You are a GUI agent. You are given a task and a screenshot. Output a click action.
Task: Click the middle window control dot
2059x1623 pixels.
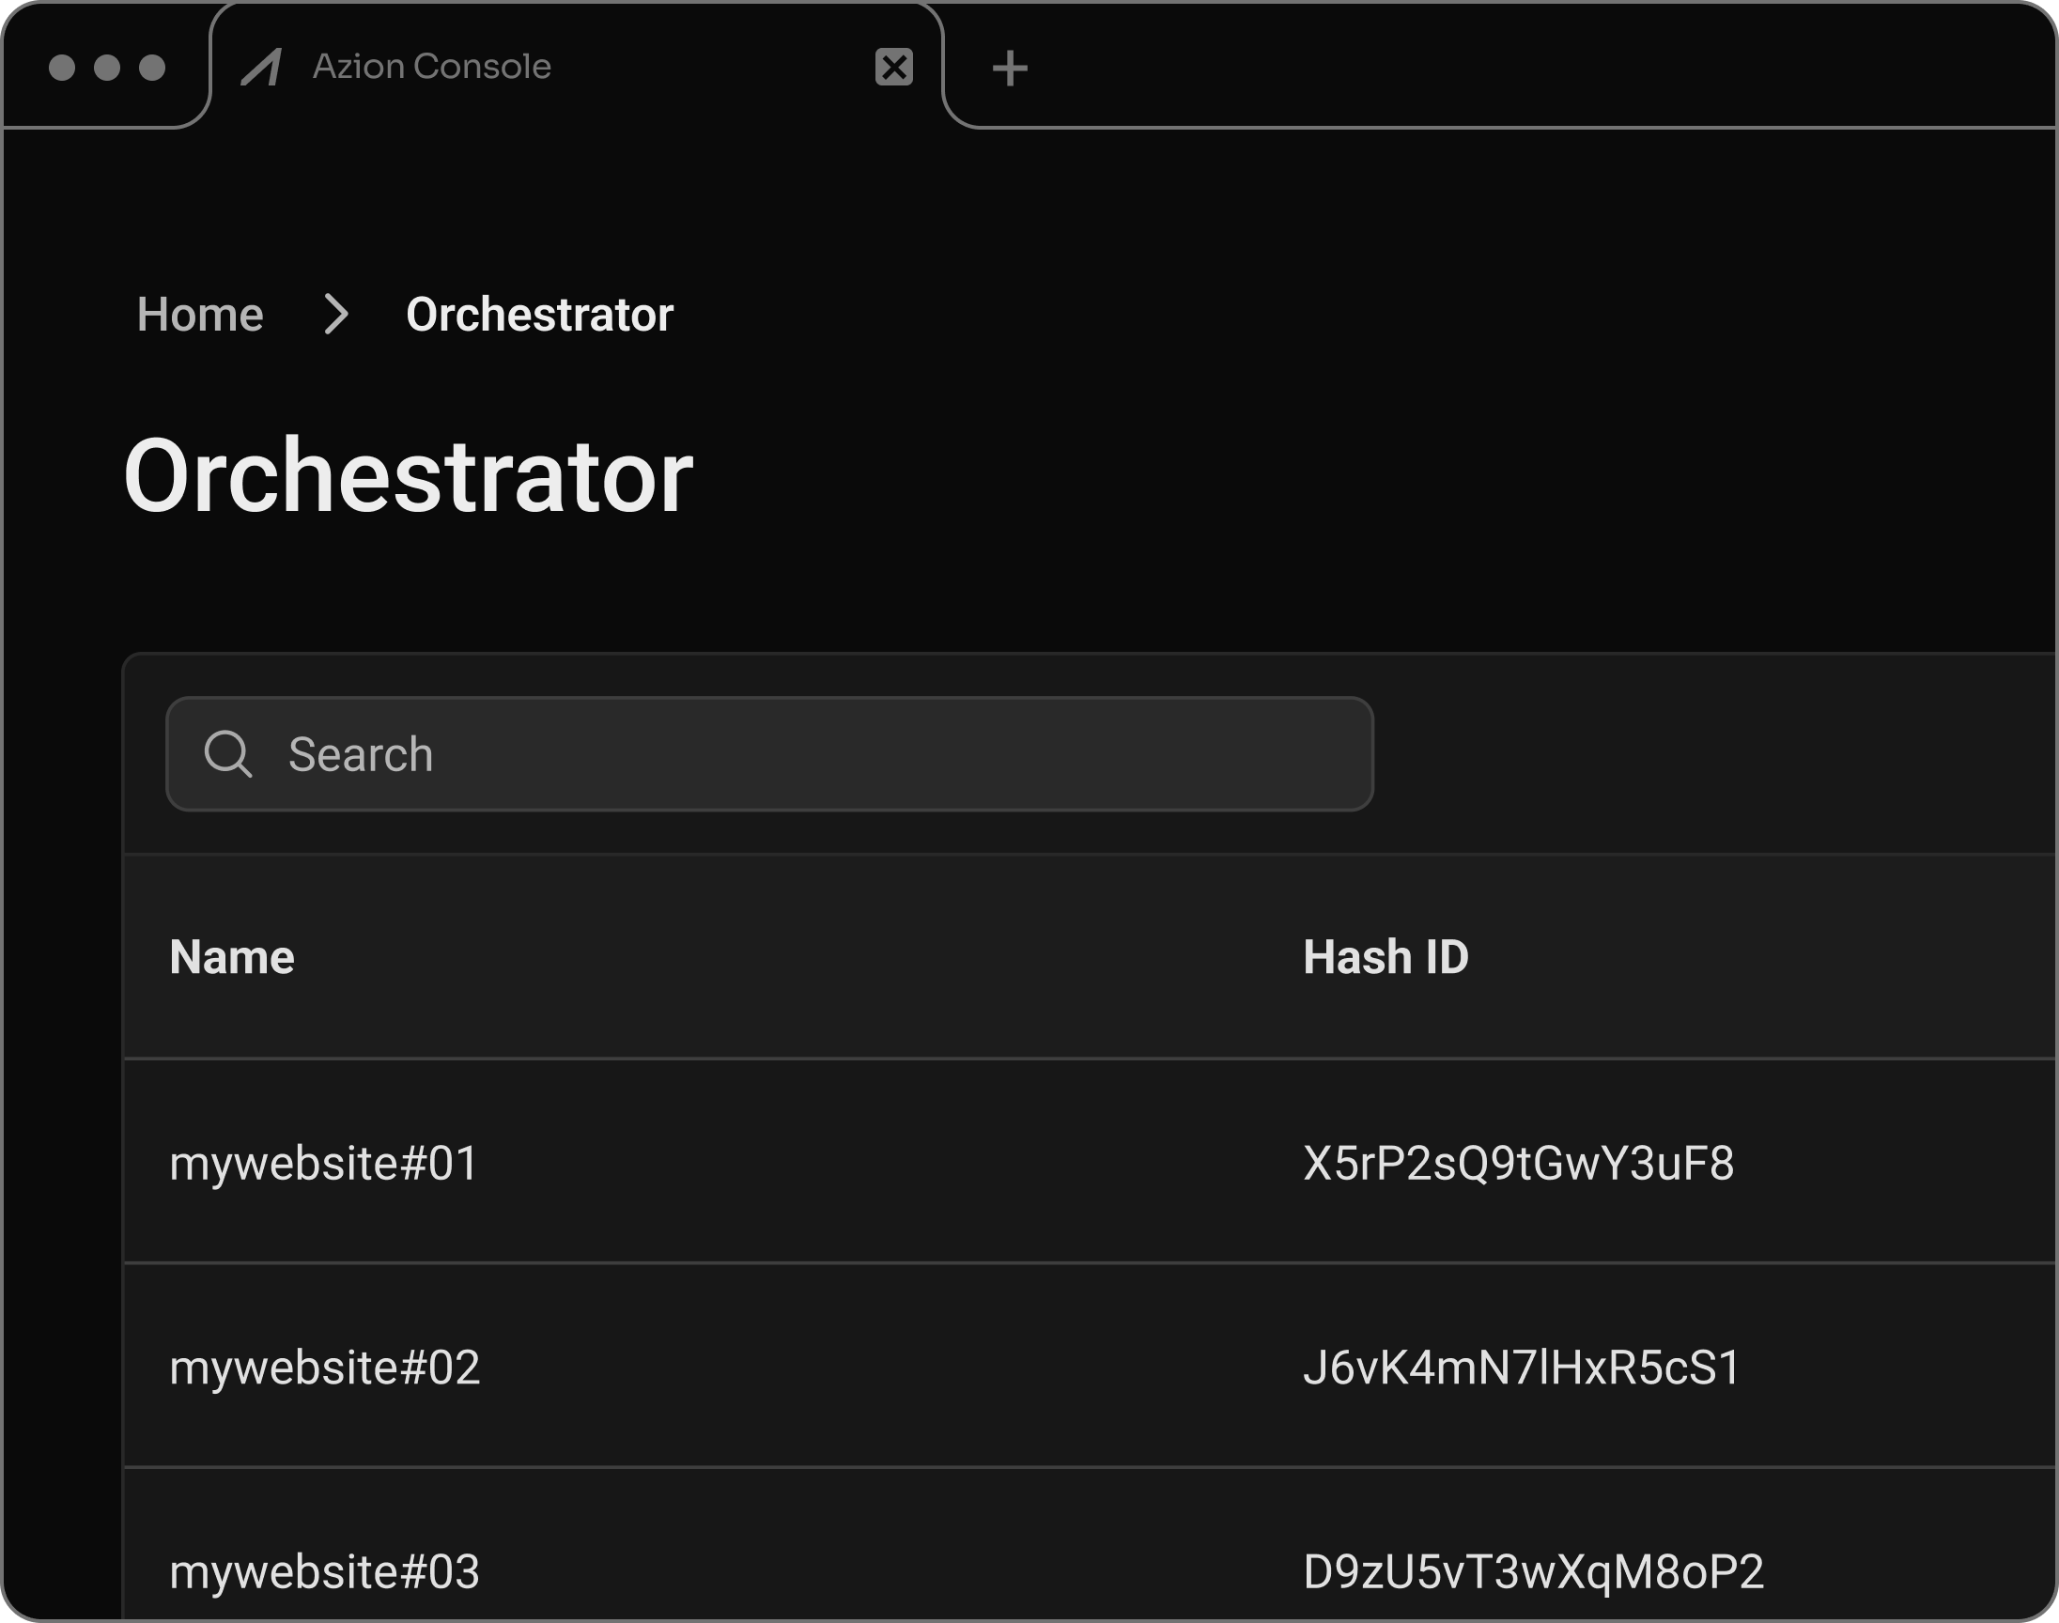[x=107, y=67]
